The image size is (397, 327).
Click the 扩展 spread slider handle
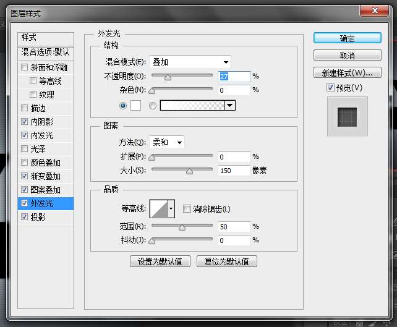[152, 158]
